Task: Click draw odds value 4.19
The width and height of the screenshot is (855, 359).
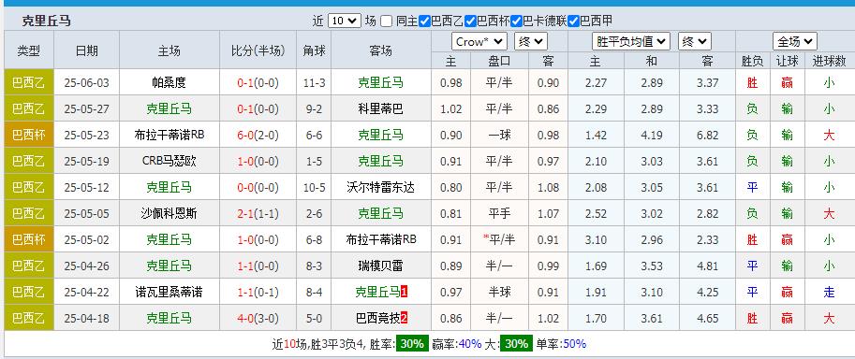Action: 652,136
